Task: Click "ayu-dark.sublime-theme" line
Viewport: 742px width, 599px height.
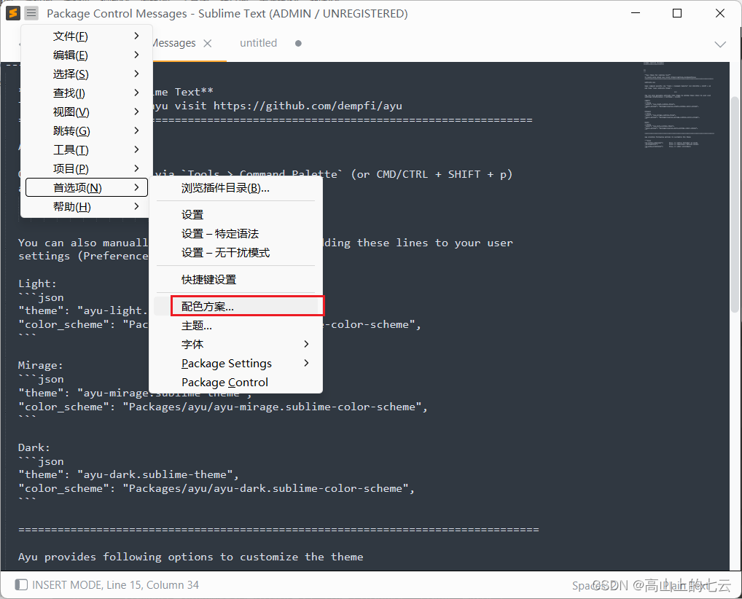Action: pyautogui.click(x=129, y=474)
